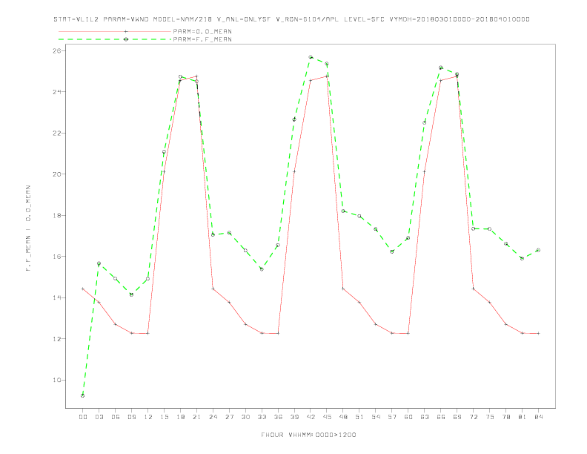Click x-axis hour label 03
The image size is (587, 454).
click(99, 417)
